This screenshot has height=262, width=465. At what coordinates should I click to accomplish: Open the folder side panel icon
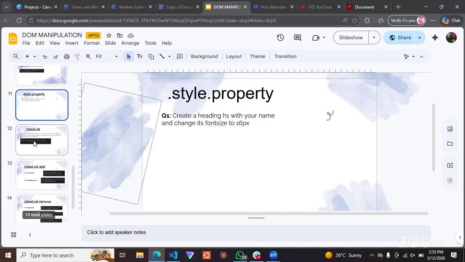click(x=450, y=144)
